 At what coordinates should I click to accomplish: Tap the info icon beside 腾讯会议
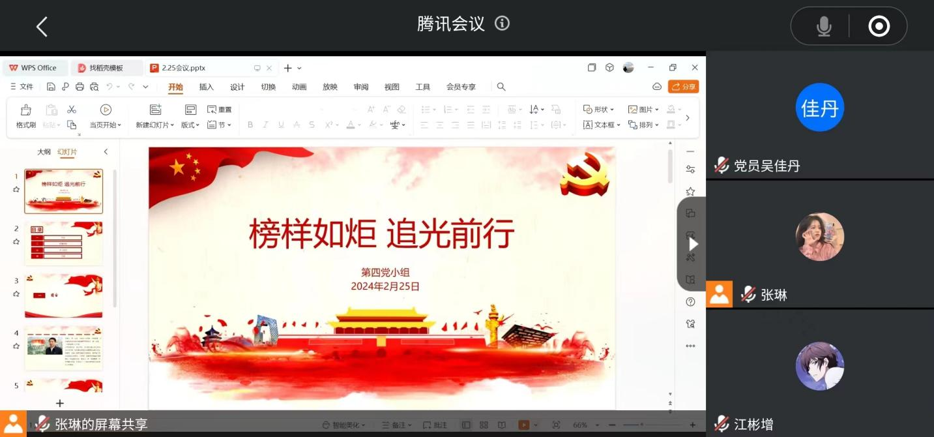pos(502,23)
